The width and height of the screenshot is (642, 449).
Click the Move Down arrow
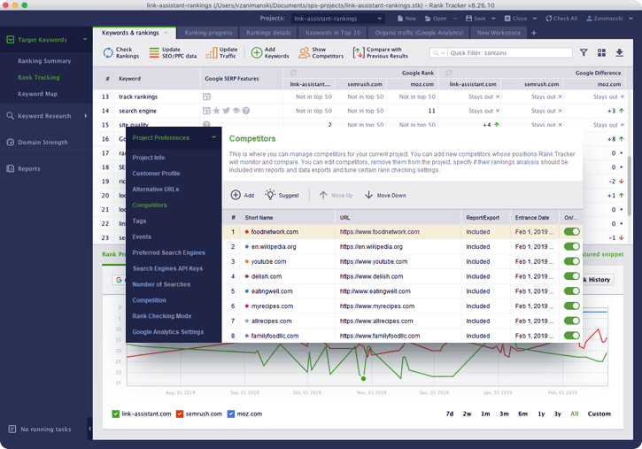369,195
